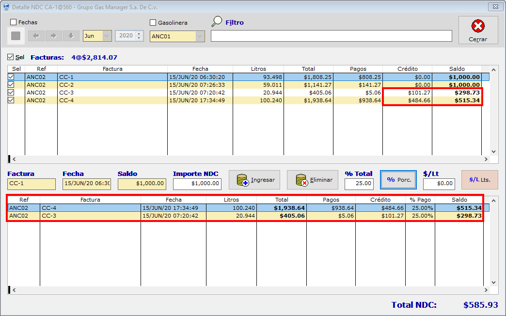506x316 pixels.
Task: Click the red Cerrar close icon
Action: [x=478, y=26]
